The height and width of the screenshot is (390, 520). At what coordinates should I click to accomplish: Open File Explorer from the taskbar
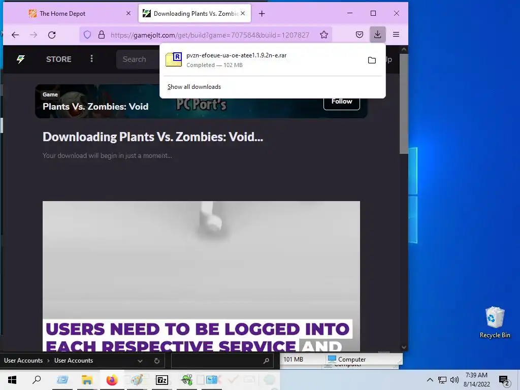[x=87, y=380]
